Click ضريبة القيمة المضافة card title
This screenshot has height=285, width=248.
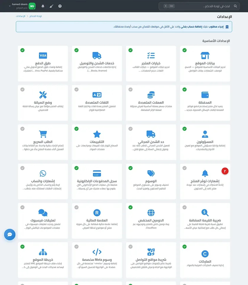(x=205, y=220)
